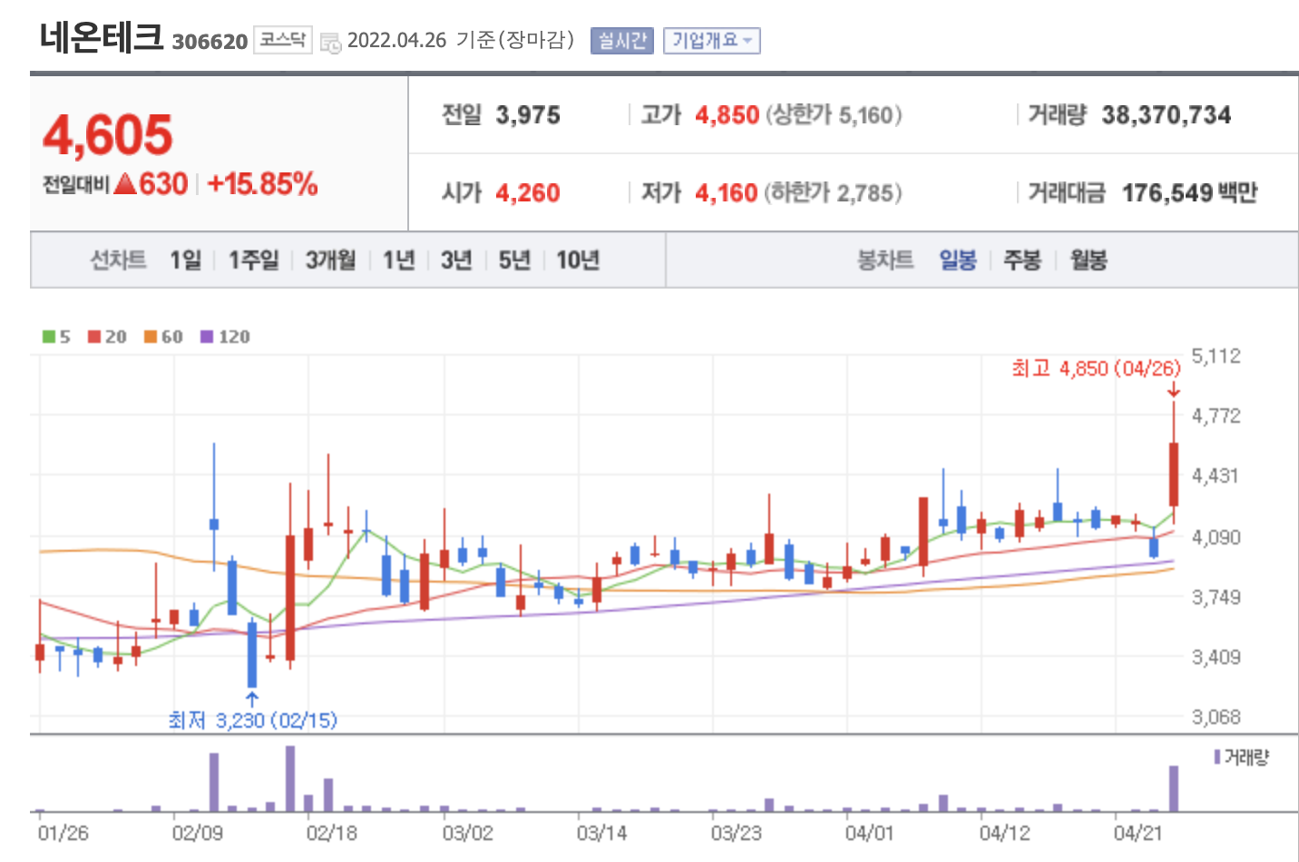Open the 기업개요 dropdown
Screen dimensions: 1299x862
coord(711,41)
